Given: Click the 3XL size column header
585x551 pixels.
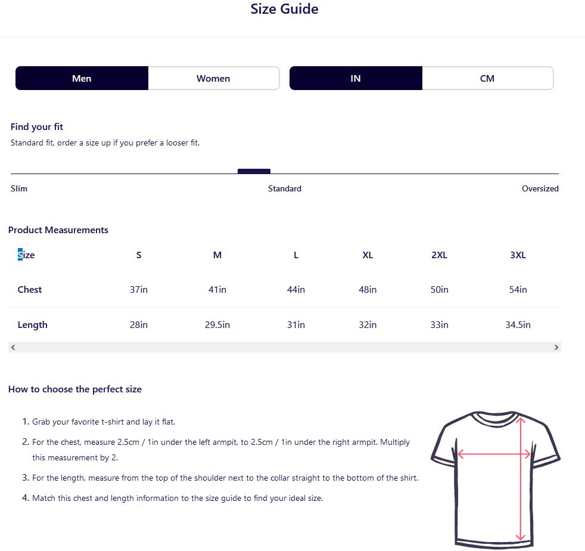Looking at the screenshot, I should tap(518, 255).
